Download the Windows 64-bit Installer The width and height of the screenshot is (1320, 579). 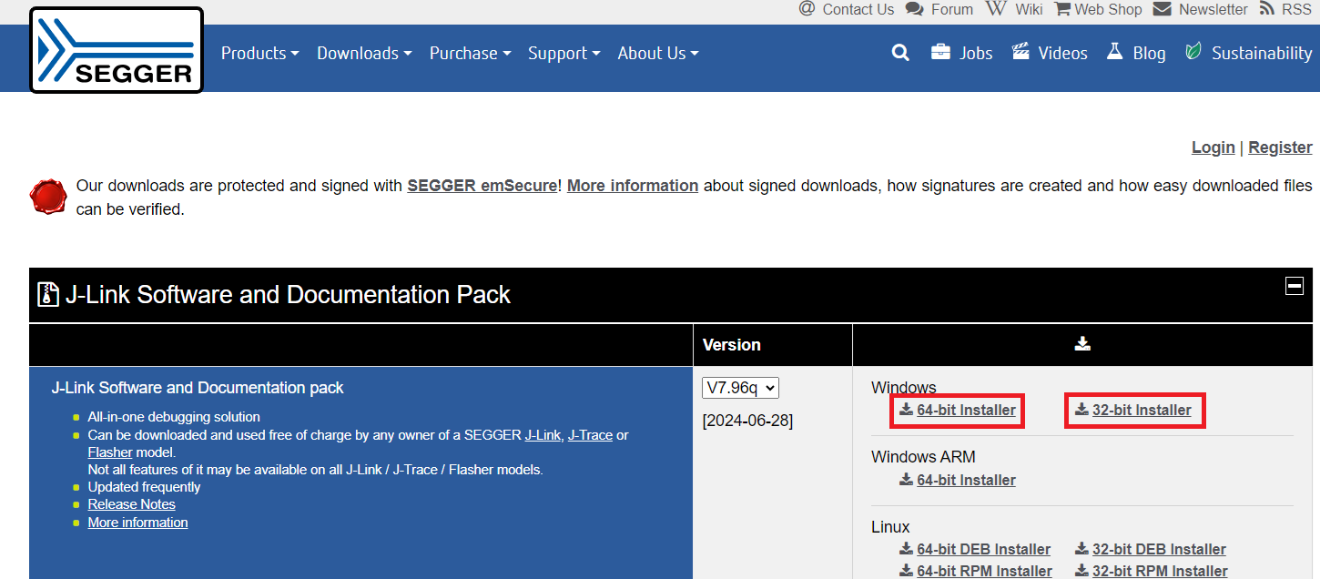click(966, 410)
